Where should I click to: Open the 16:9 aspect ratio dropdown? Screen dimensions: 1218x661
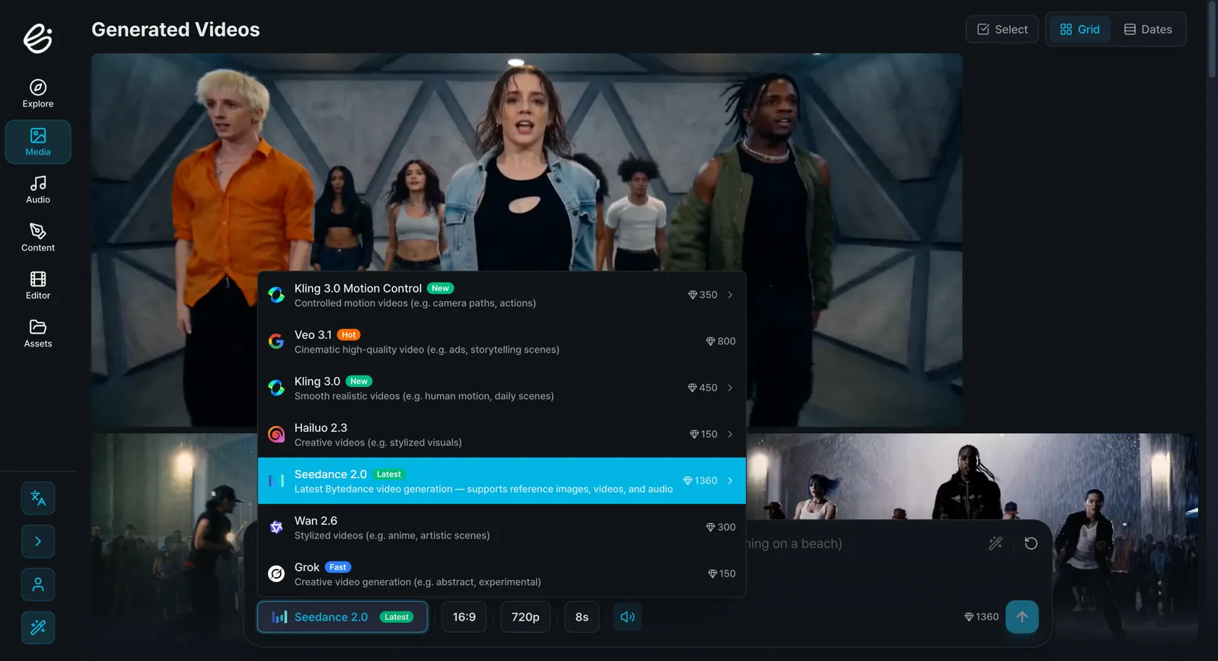pyautogui.click(x=464, y=617)
